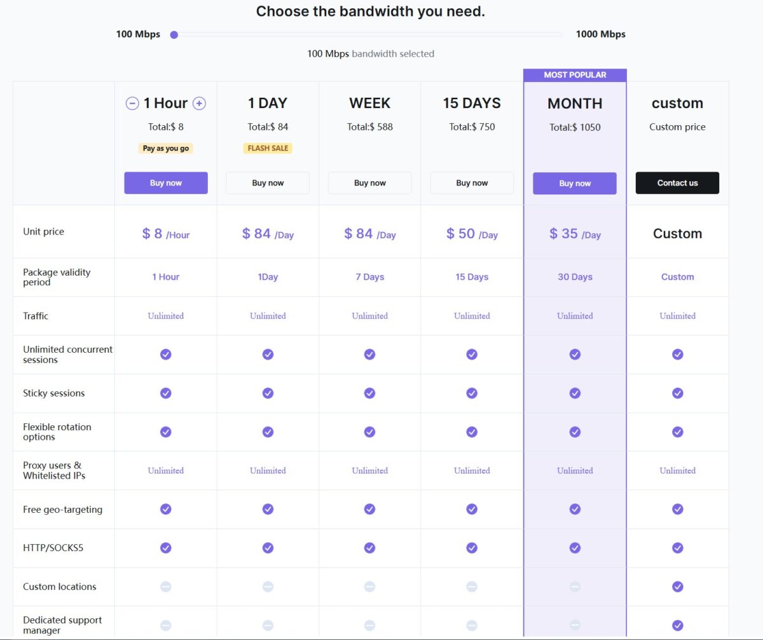Click custom check icon for Custom locations
763x640 pixels.
tap(678, 587)
